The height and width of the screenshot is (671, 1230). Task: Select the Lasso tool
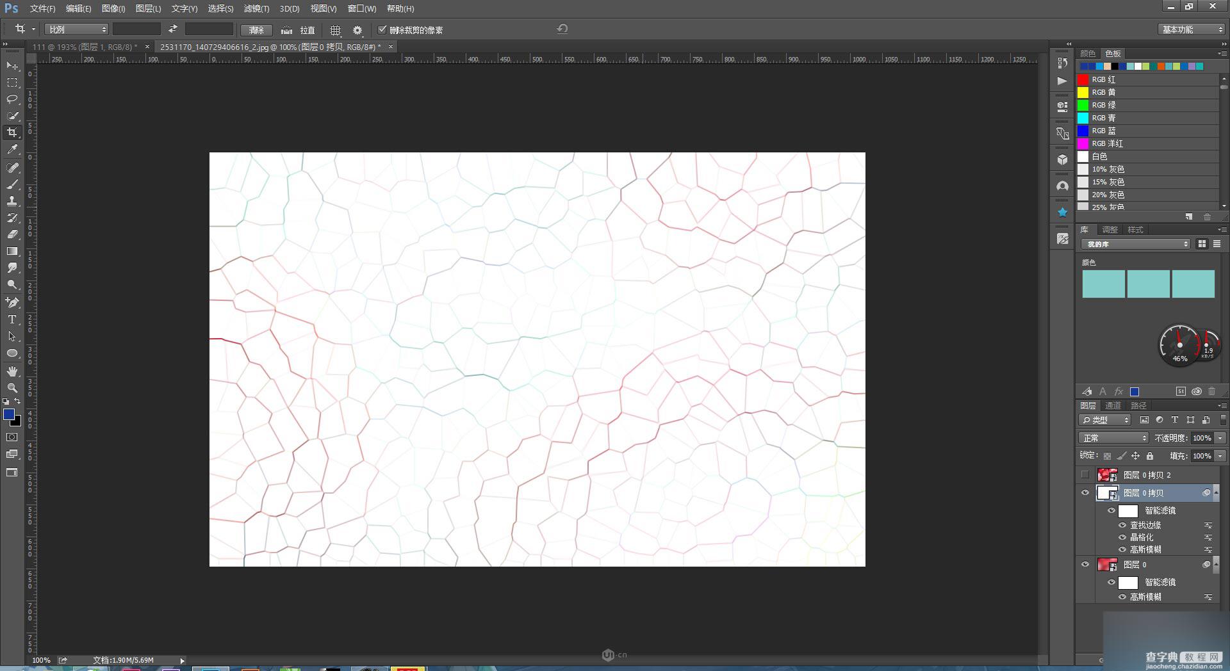[x=12, y=99]
